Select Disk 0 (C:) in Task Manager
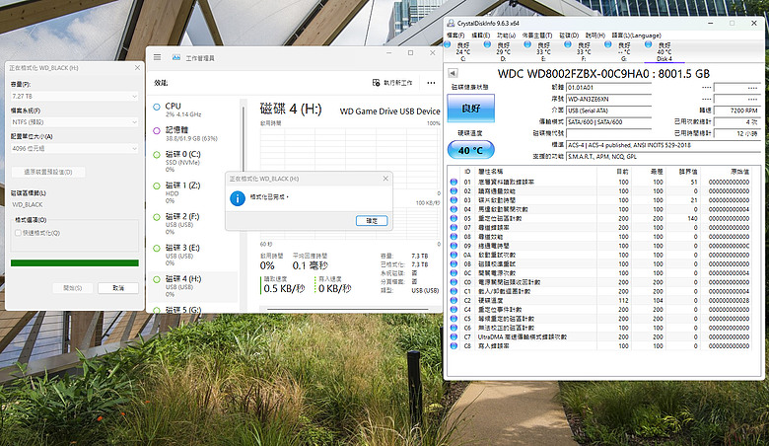Viewport: 769px width, 446px height. (192, 162)
